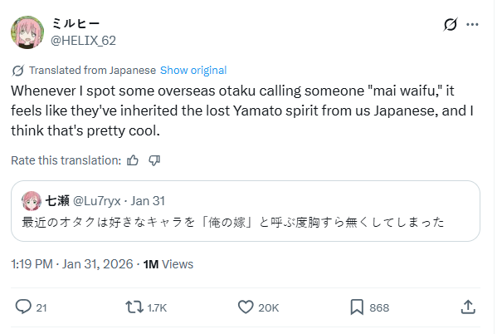Screen dimensions: 502x334
Task: Open the quoted author's avatar
Action: [x=32, y=200]
